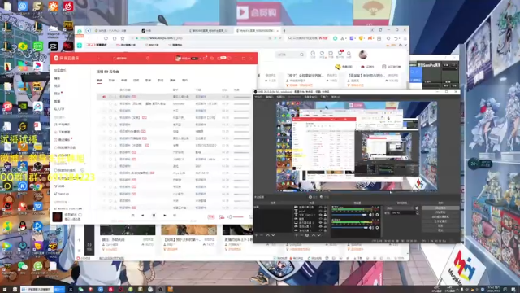Image resolution: width=520 pixels, height=293 pixels.
Task: Toggle visibility of last OBS source row
Action: (321, 230)
